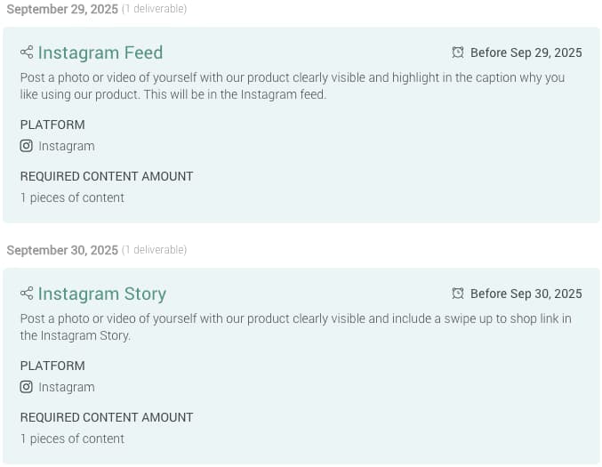Click the Instagram logo in the Feed card
The width and height of the screenshot is (602, 467).
27,146
